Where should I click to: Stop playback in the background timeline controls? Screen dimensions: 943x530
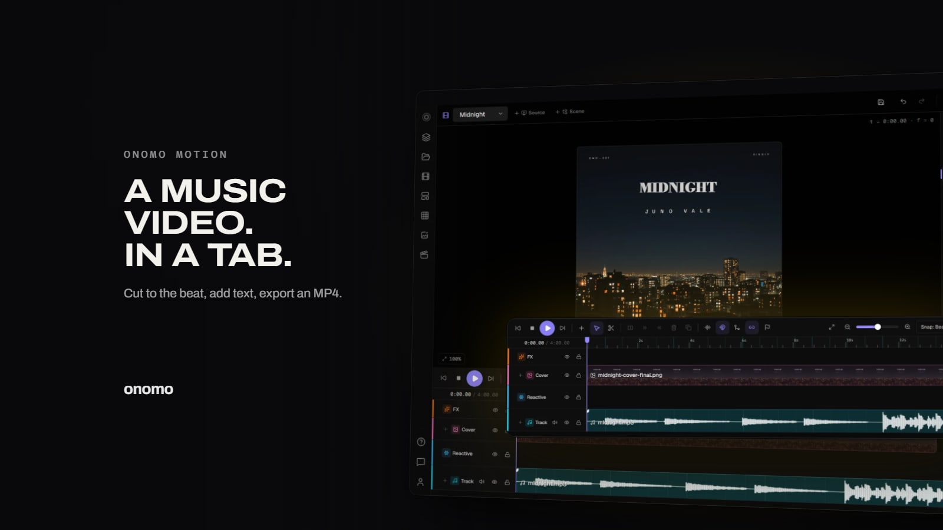point(459,378)
